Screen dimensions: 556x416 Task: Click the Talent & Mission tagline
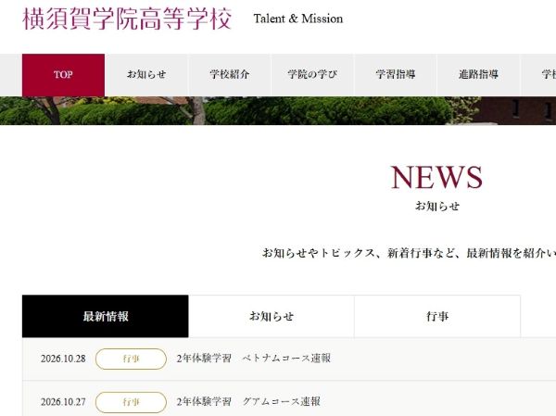point(298,19)
